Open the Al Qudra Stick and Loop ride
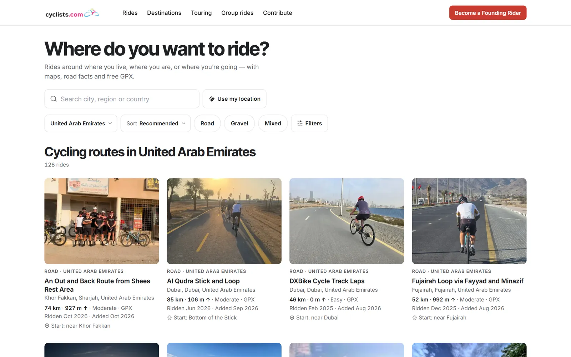This screenshot has width=571, height=357. click(203, 281)
